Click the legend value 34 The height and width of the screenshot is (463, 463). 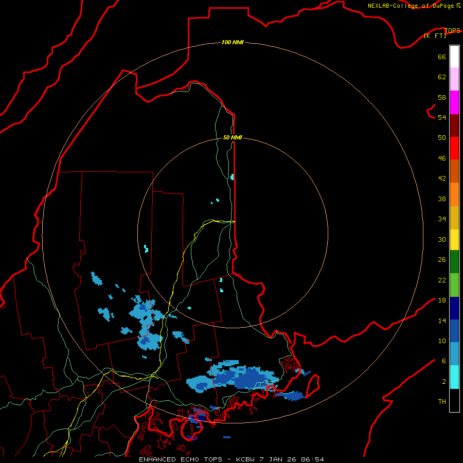[442, 219]
